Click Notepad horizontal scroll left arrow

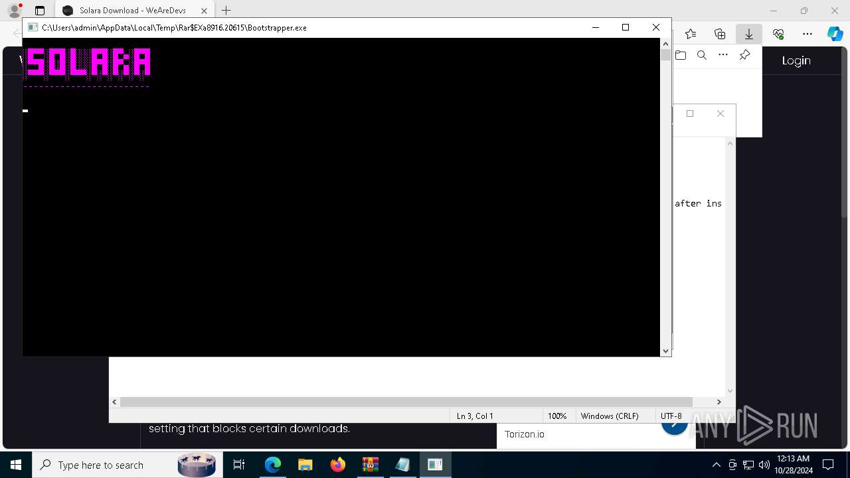point(115,402)
